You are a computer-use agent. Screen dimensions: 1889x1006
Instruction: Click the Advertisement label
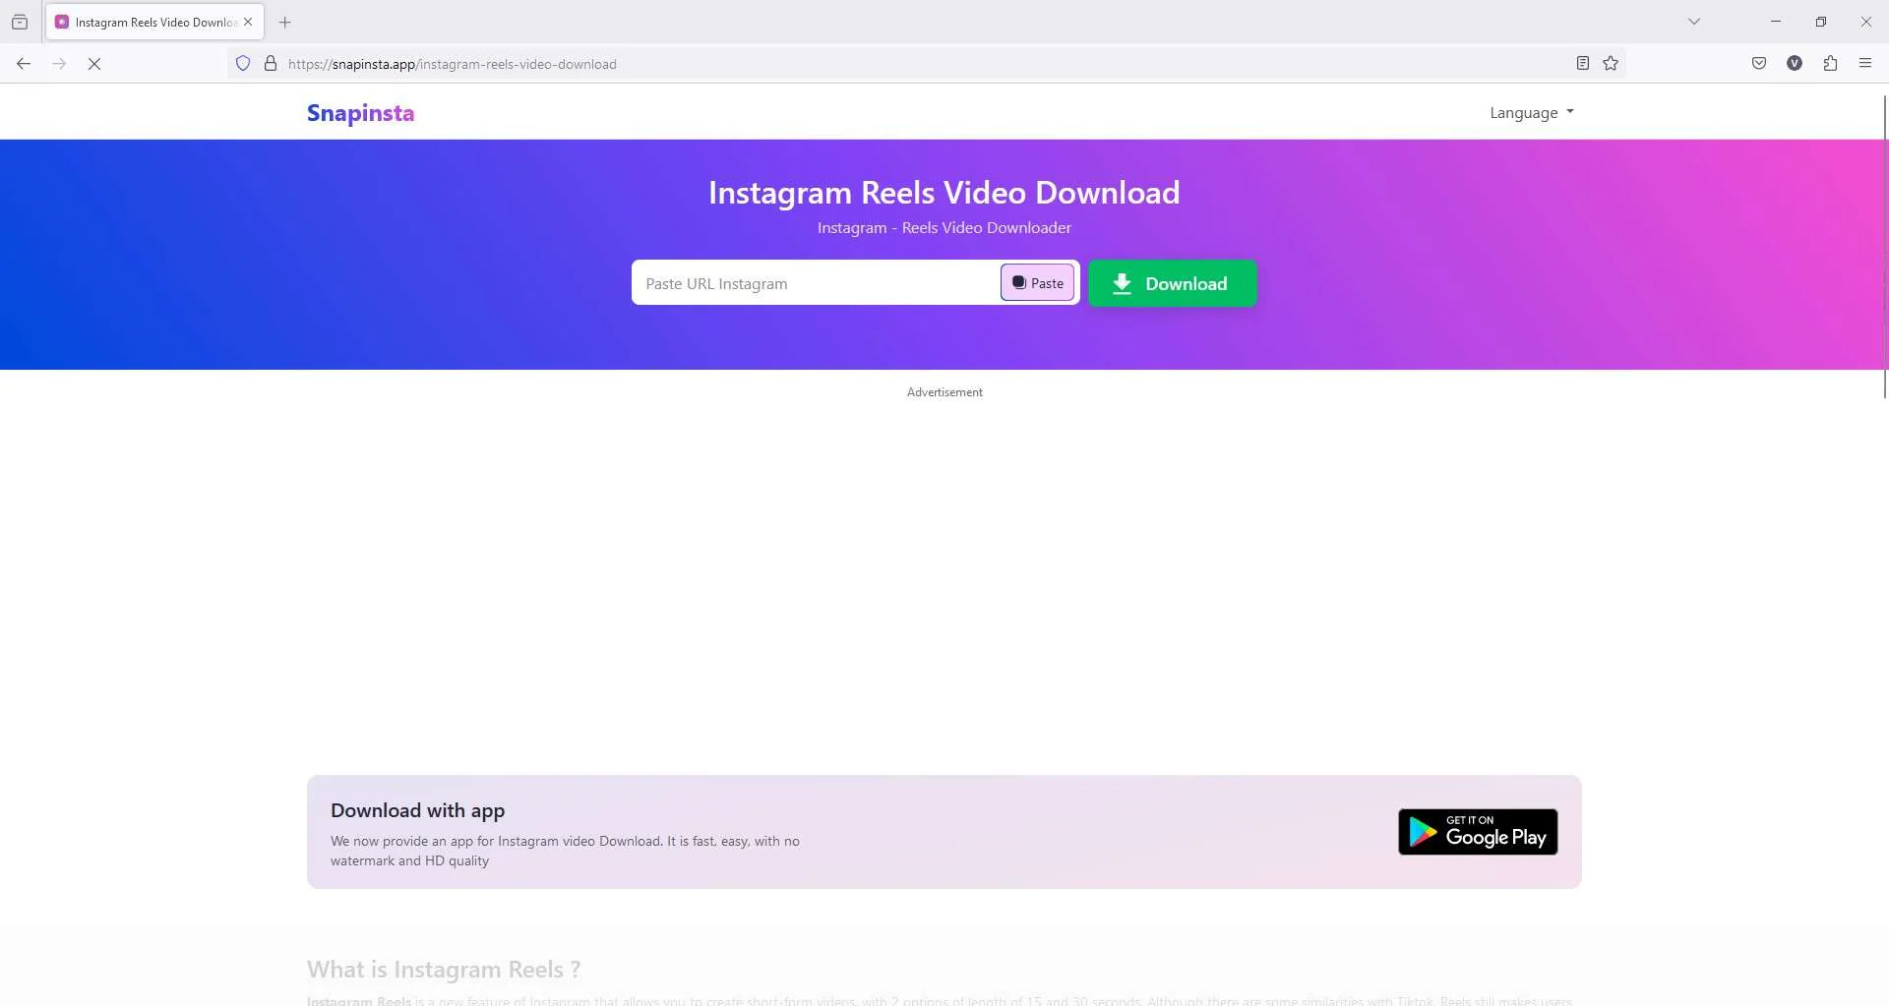tap(944, 392)
